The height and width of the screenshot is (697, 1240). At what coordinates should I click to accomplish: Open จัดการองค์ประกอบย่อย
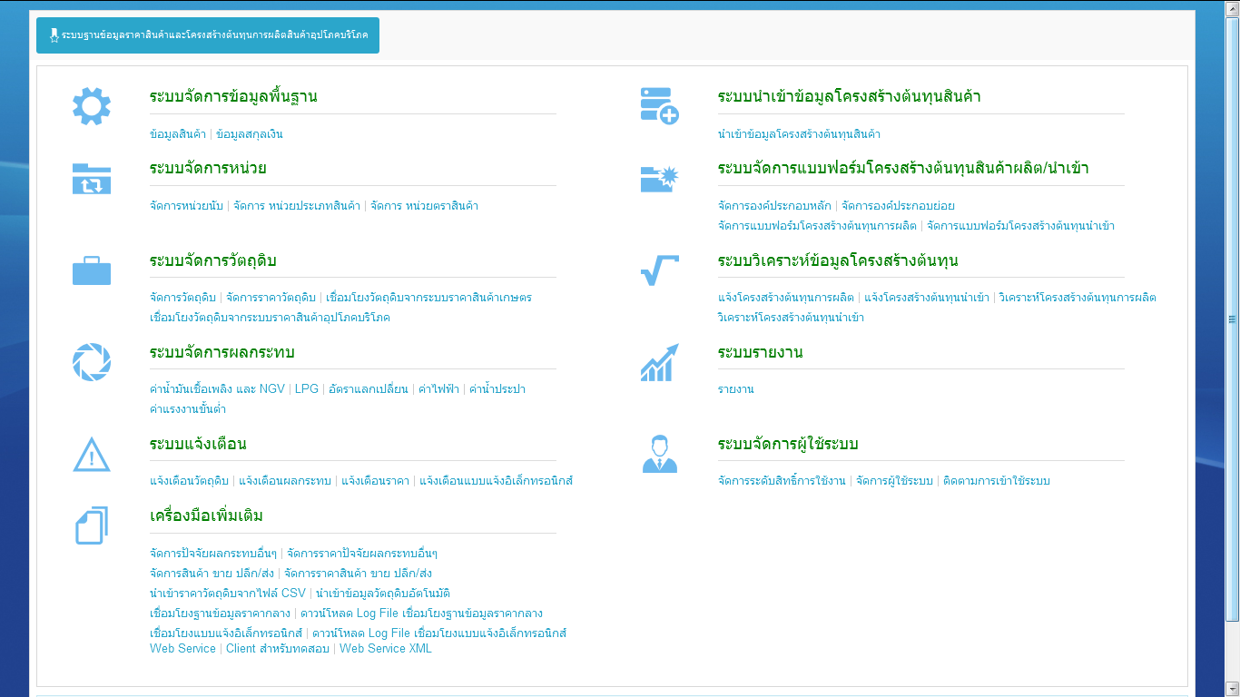pos(898,206)
